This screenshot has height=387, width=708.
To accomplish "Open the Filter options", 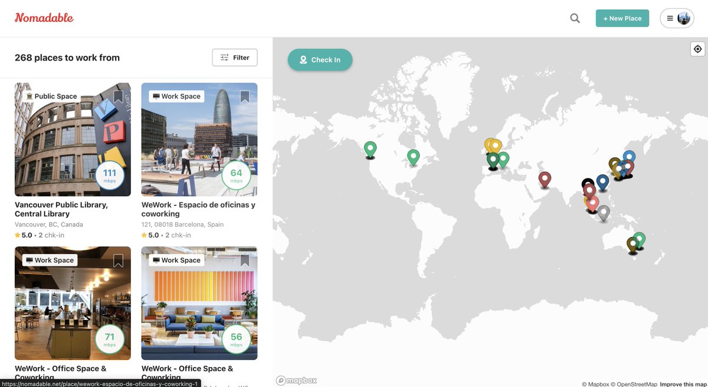I will pyautogui.click(x=235, y=58).
